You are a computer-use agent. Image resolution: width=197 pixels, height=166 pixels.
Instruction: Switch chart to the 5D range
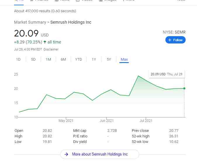pos(33,59)
